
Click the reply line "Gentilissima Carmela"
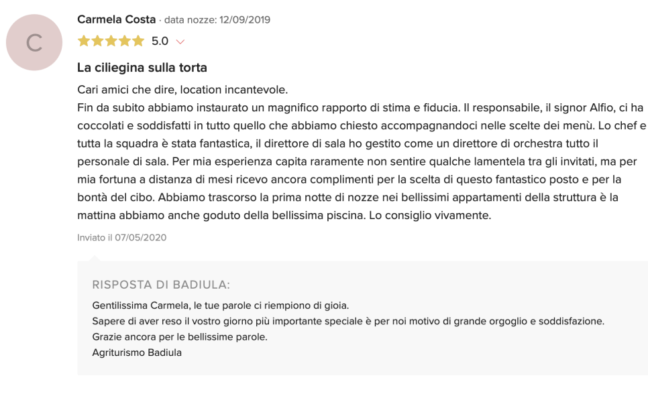pos(221,306)
